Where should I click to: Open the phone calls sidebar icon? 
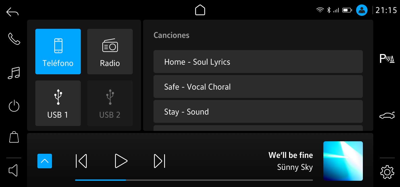[x=14, y=39]
